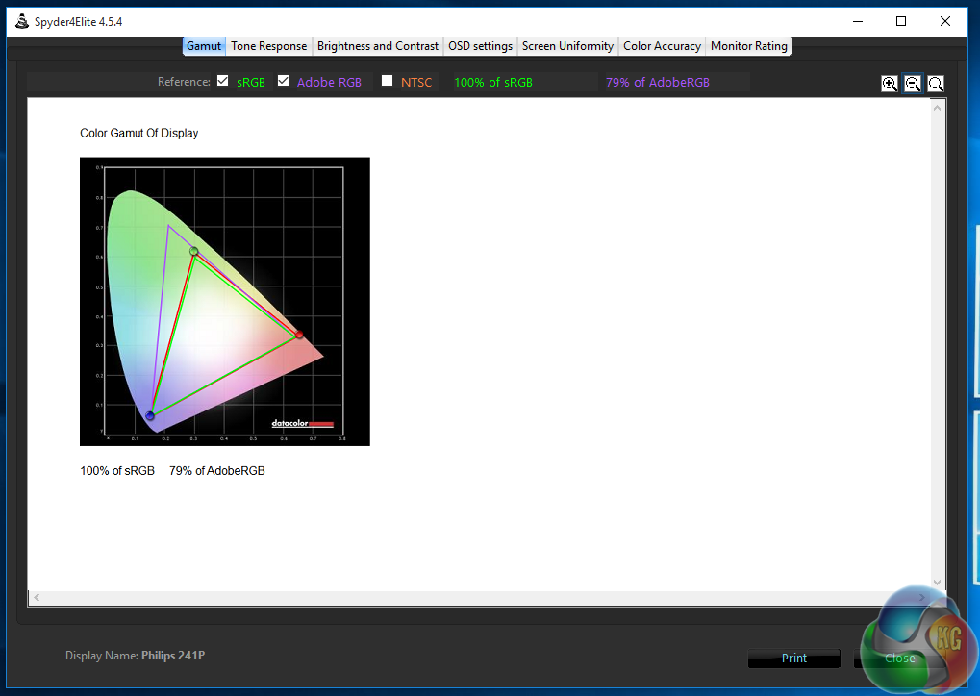The width and height of the screenshot is (980, 696).
Task: Click the color gamut chart image
Action: (x=224, y=301)
